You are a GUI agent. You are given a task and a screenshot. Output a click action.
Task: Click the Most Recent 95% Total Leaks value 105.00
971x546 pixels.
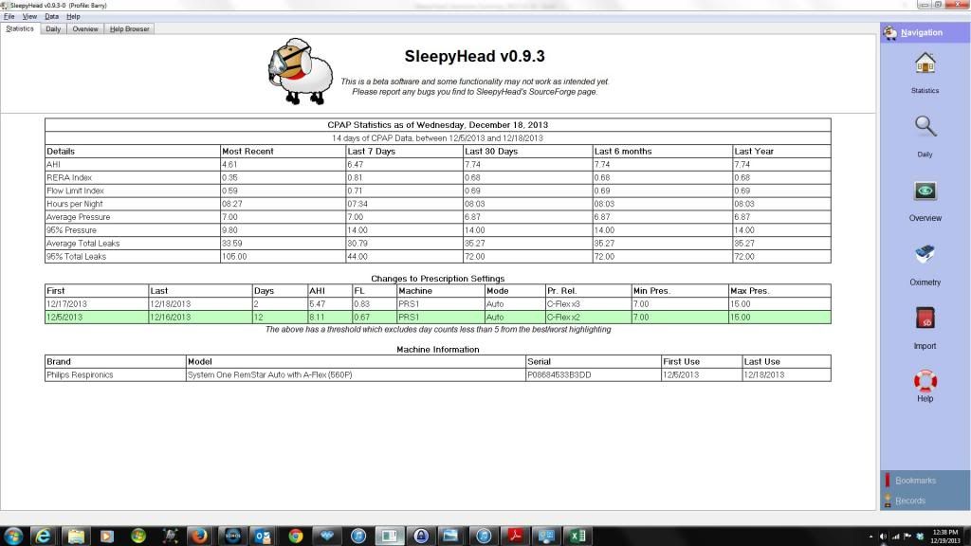tap(234, 256)
